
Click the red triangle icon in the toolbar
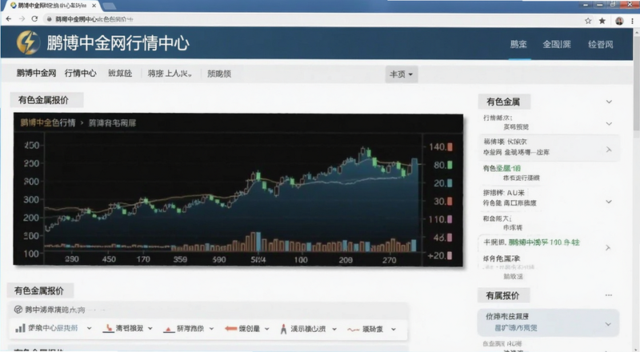pos(169,329)
